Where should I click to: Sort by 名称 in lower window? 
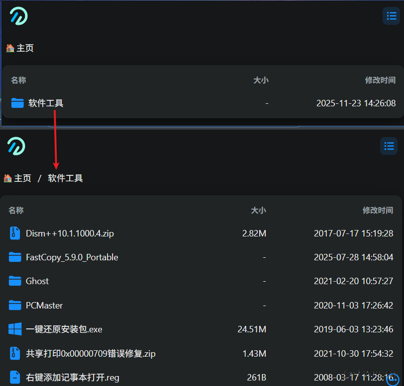click(x=16, y=210)
